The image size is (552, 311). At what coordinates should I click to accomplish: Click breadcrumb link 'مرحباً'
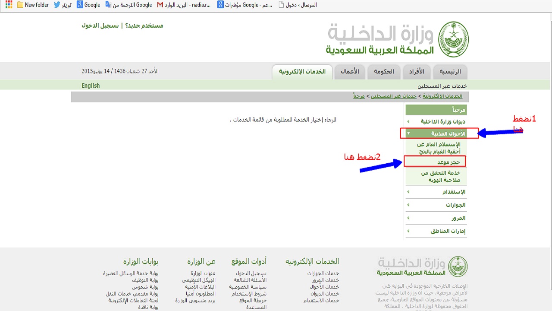(359, 96)
